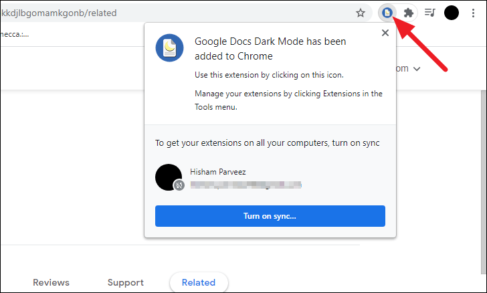
Task: Open the necca bookmark in bookmarks bar
Action: (15, 33)
